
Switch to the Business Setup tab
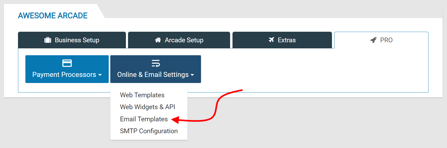72,40
